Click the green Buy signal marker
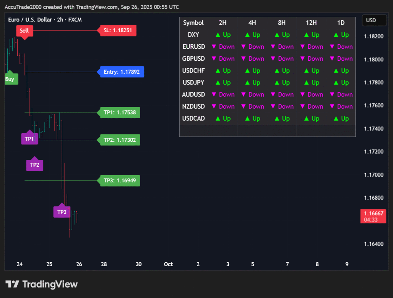Image resolution: width=393 pixels, height=298 pixels. [x=10, y=79]
